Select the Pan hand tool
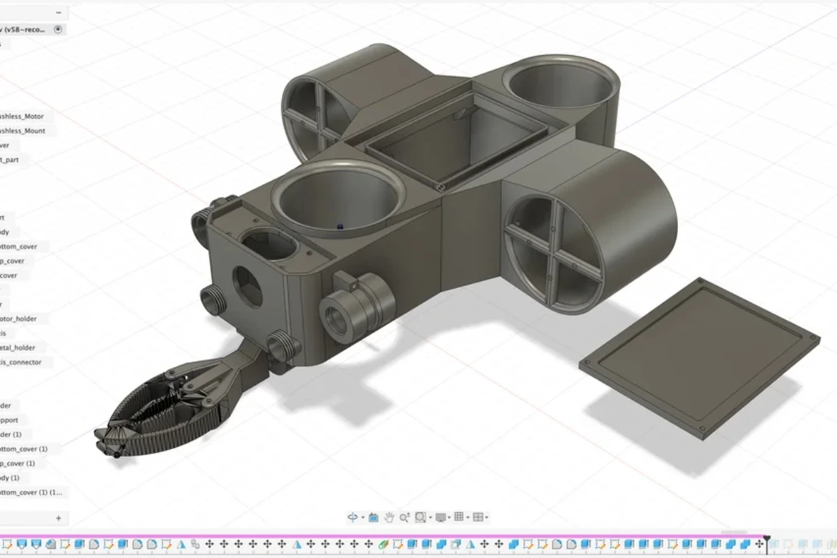 point(389,517)
